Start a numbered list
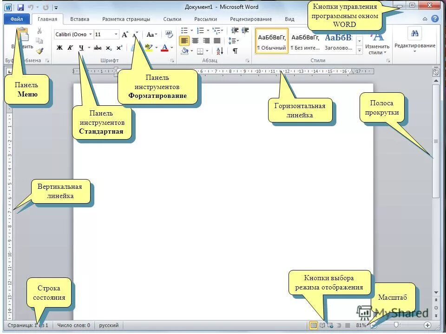 201,31
